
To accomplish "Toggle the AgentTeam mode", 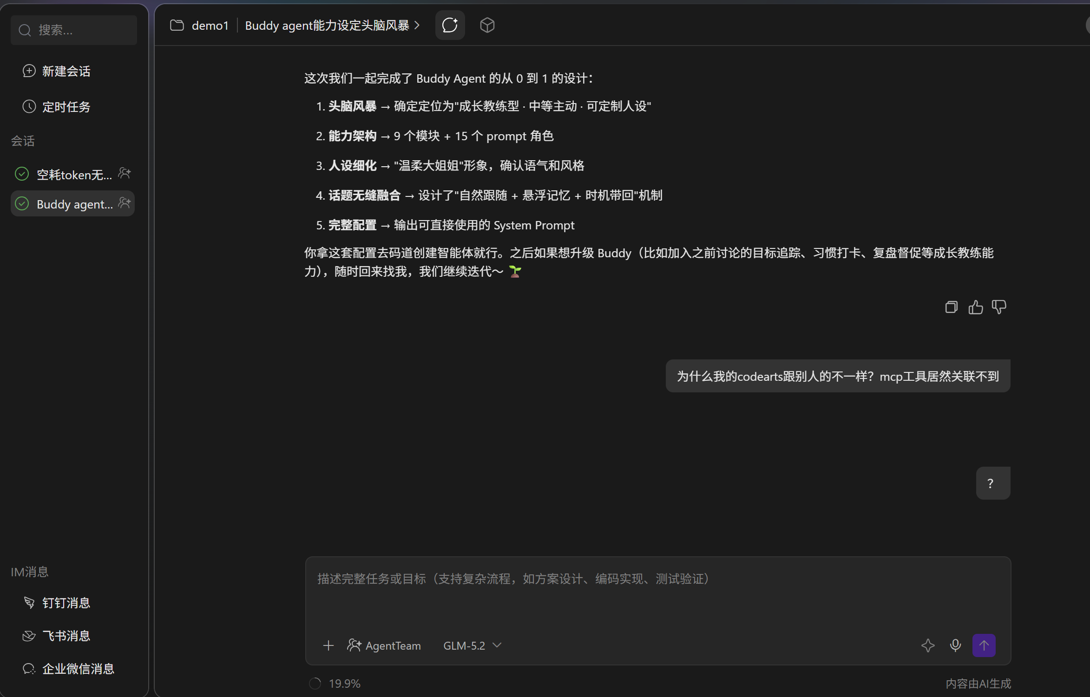I will click(384, 645).
